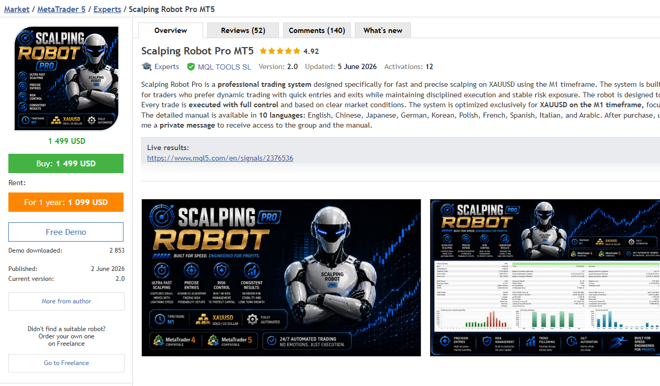Open the Experts category link

(166, 66)
